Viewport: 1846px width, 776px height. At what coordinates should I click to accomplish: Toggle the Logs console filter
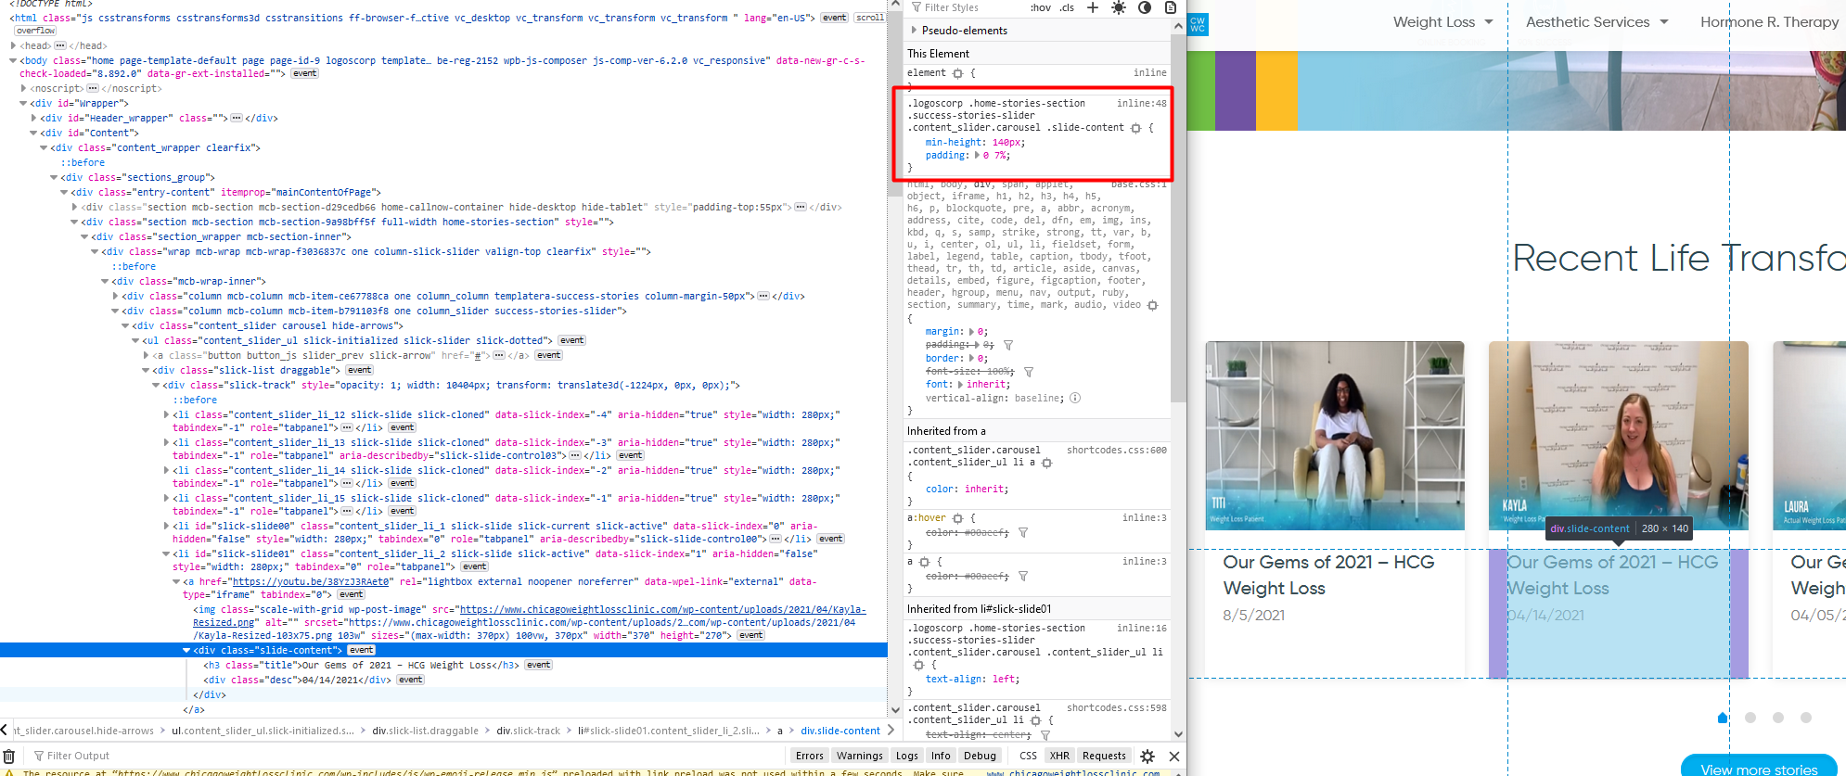point(907,756)
